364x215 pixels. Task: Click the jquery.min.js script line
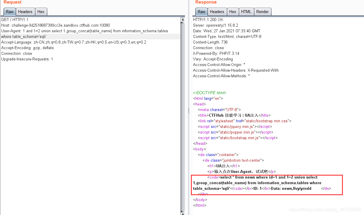click(235, 126)
